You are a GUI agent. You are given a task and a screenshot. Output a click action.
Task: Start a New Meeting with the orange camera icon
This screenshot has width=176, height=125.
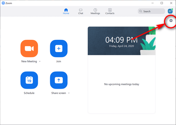tap(29, 48)
